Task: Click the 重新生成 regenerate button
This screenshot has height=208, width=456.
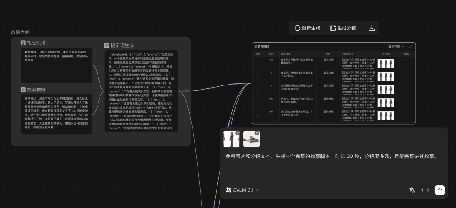Action: [x=307, y=28]
